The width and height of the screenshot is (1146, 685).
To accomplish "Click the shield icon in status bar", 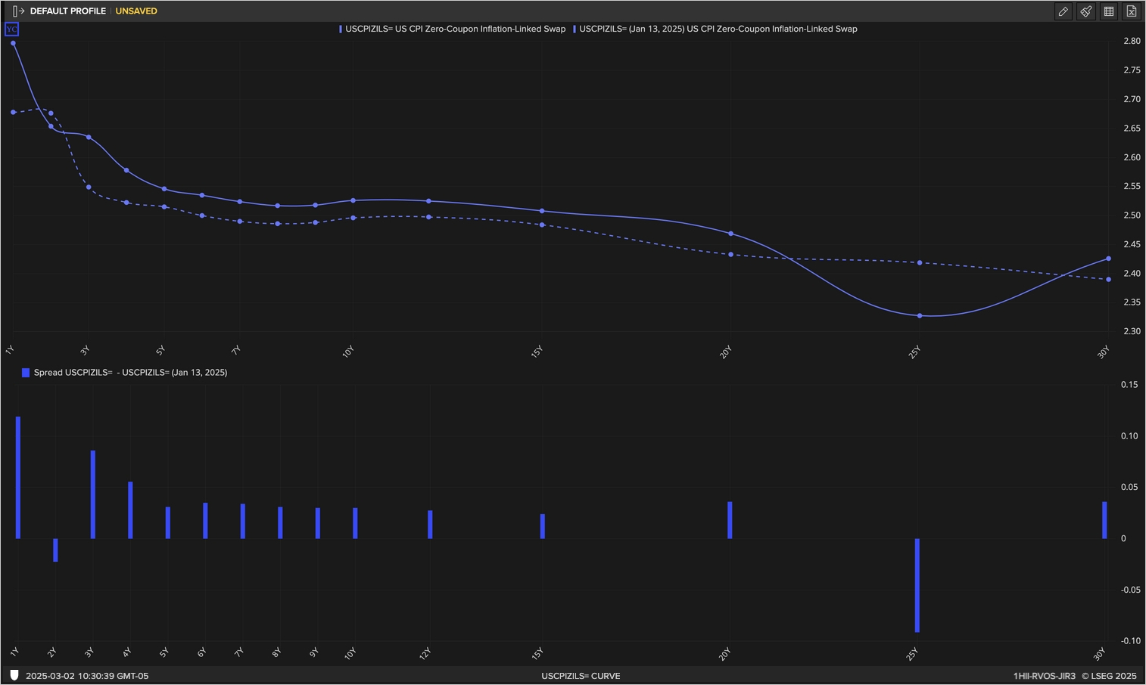I will click(x=14, y=675).
